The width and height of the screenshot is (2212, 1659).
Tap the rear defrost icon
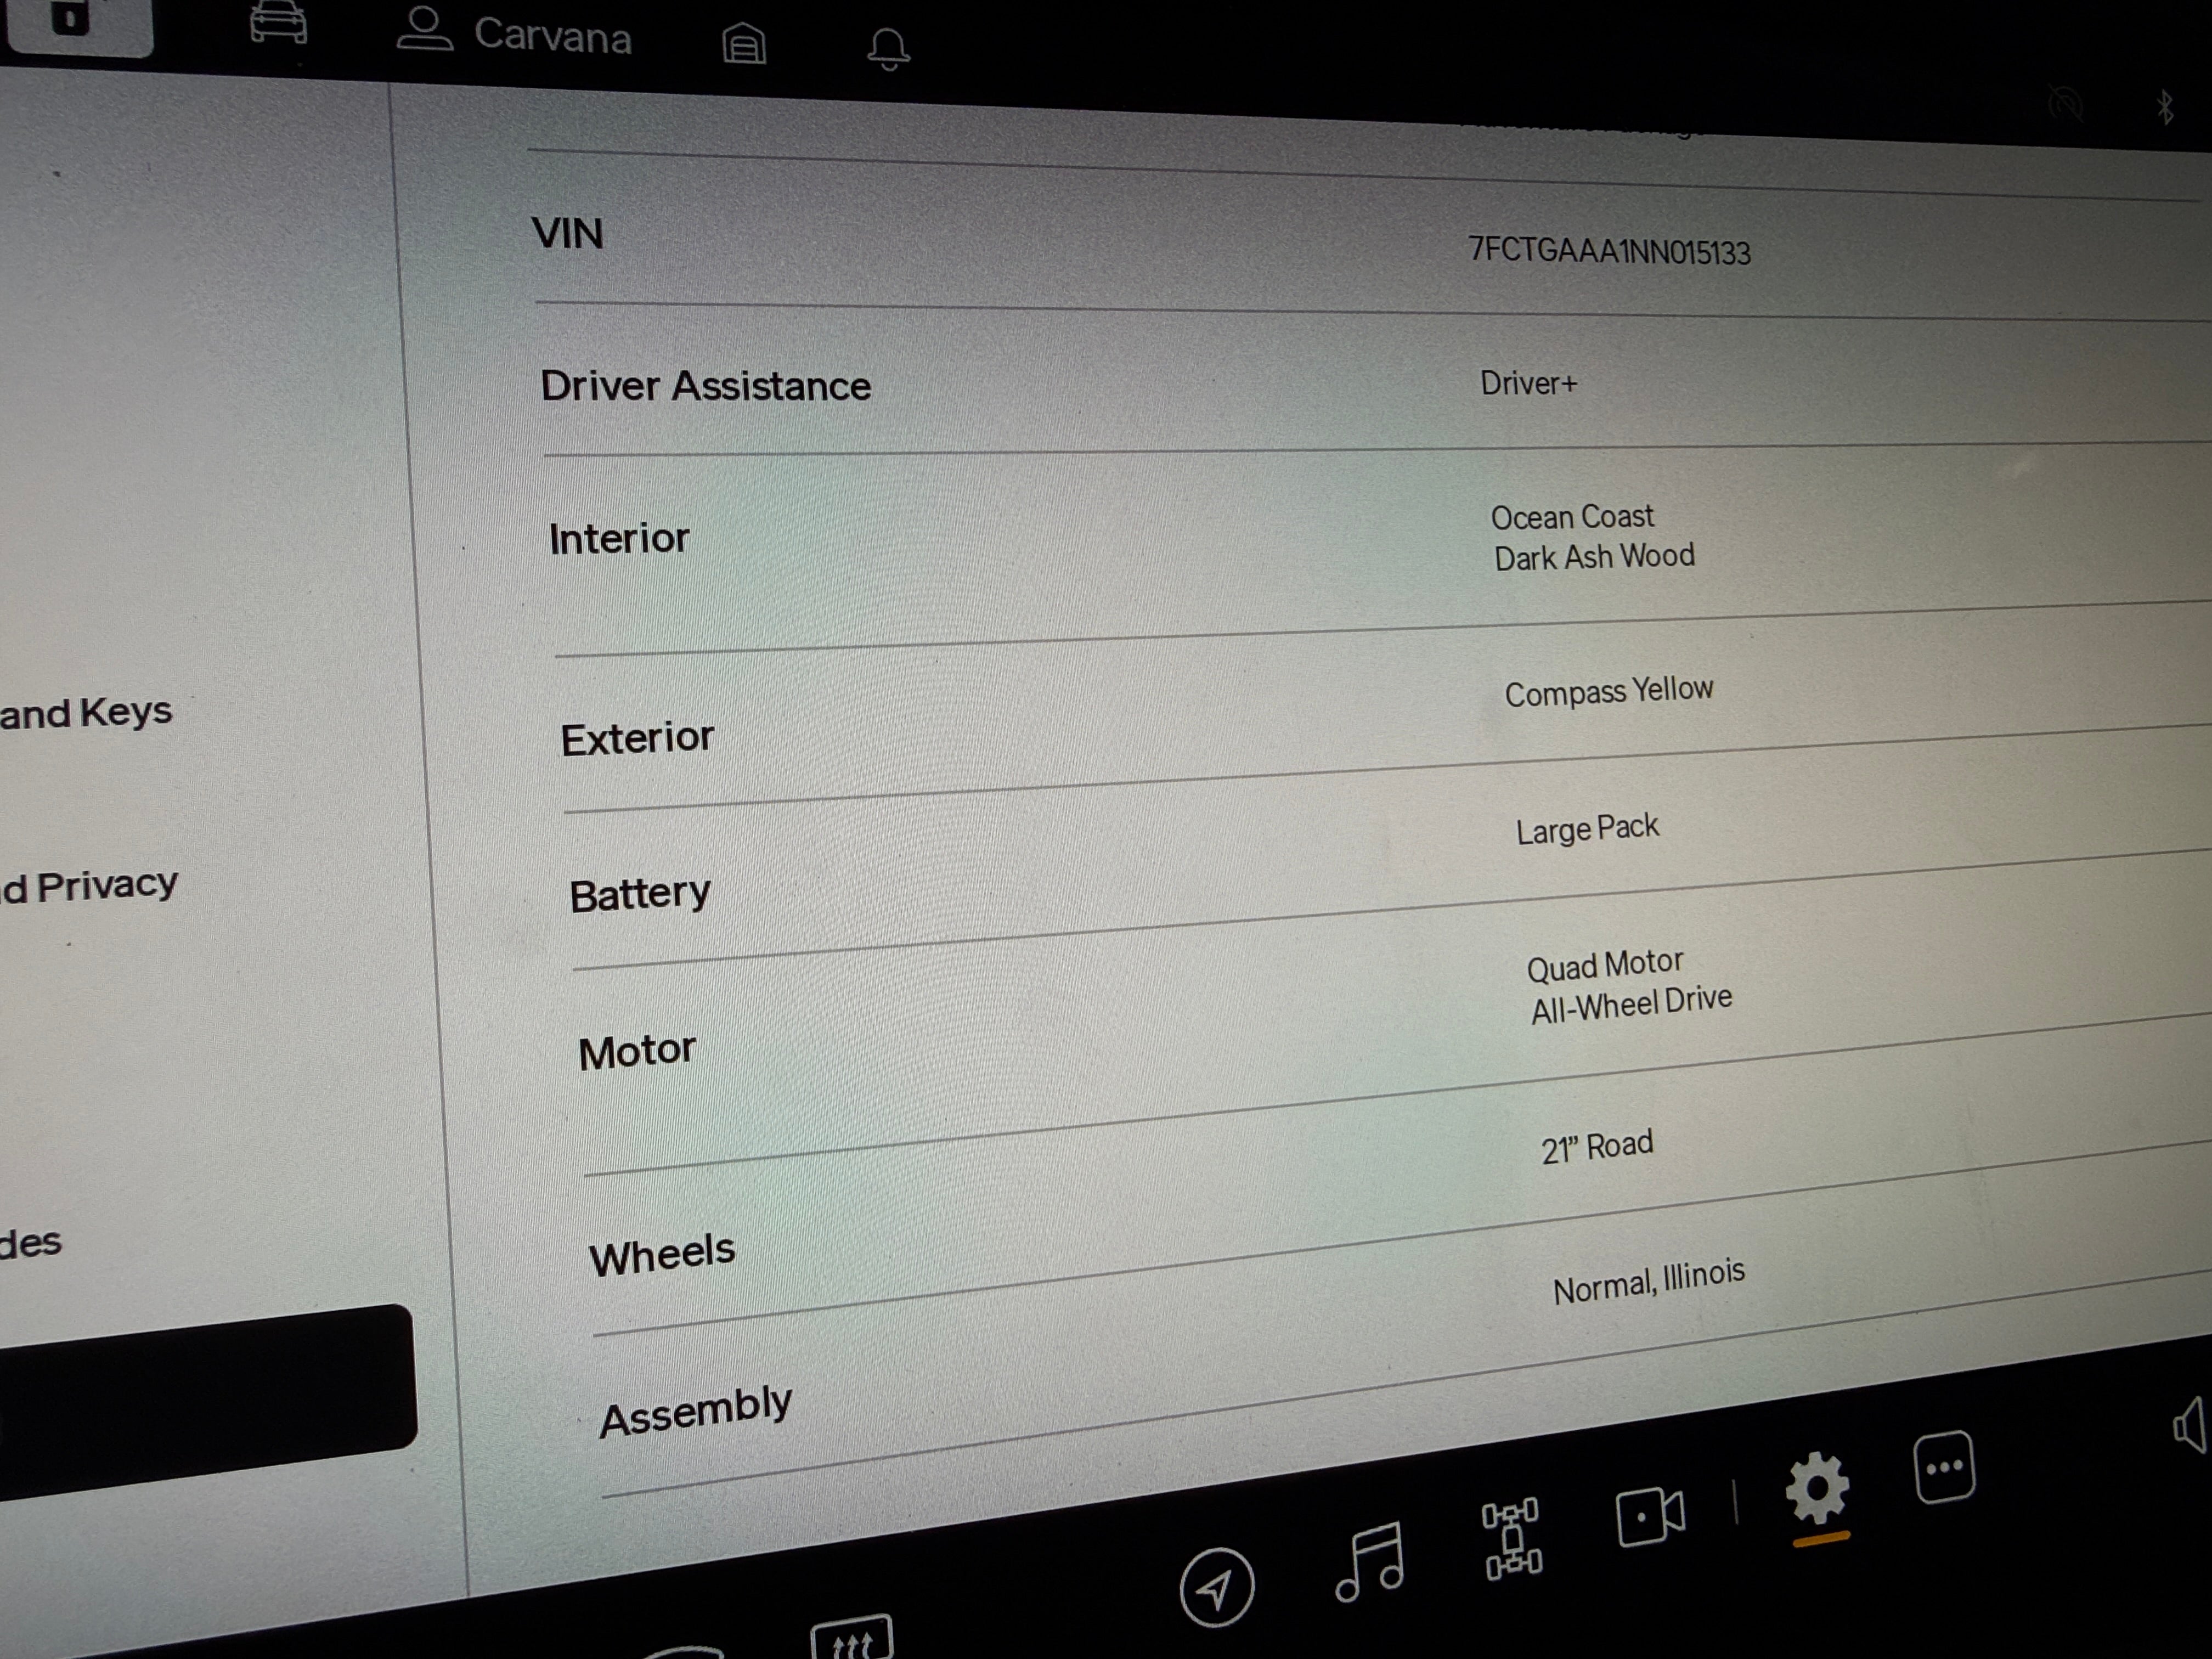851,1637
